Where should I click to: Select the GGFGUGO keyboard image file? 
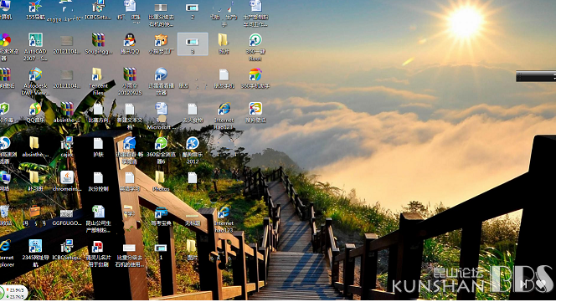coord(67,216)
